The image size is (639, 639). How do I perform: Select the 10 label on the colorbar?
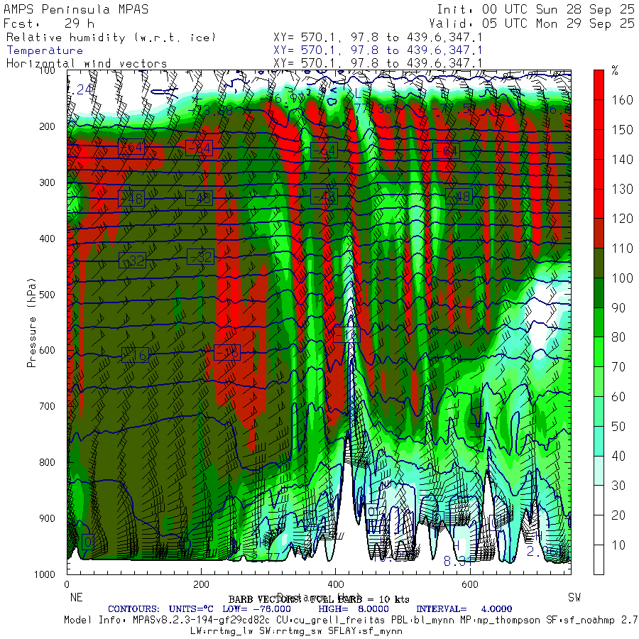(618, 545)
